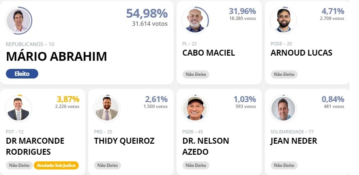
Task: Click Thidy Queiroz's candidate photo
Action: [107, 109]
